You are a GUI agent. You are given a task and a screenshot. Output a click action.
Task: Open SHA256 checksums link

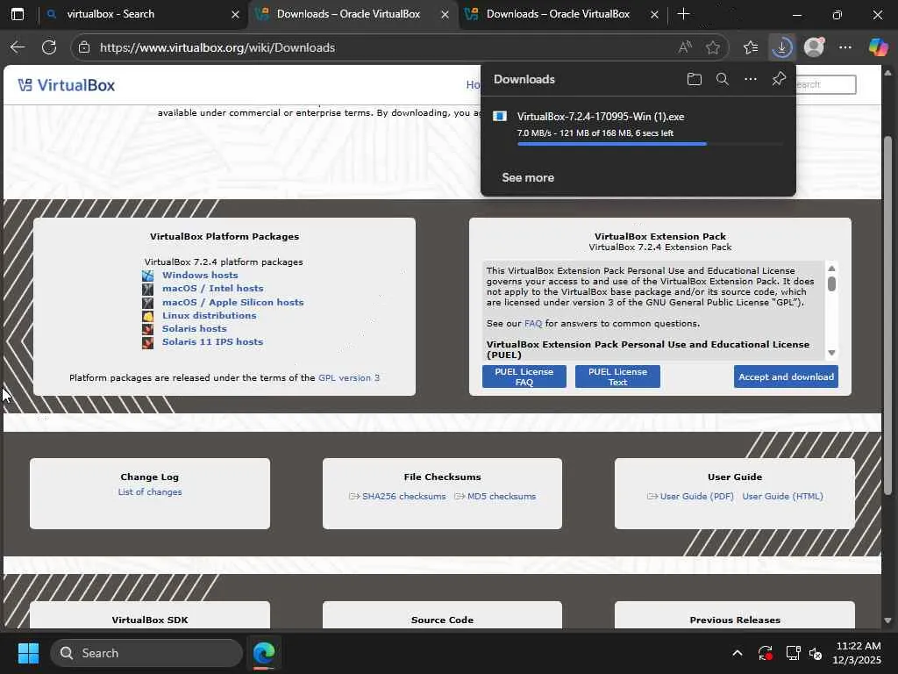pos(403,497)
